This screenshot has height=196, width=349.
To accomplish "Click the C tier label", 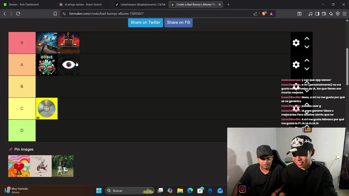I will 22,108.
